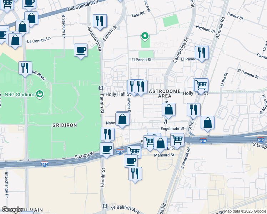Screen dimensions: 267x214
Task: Click the Knight Rd street label
Action: [x=129, y=106]
